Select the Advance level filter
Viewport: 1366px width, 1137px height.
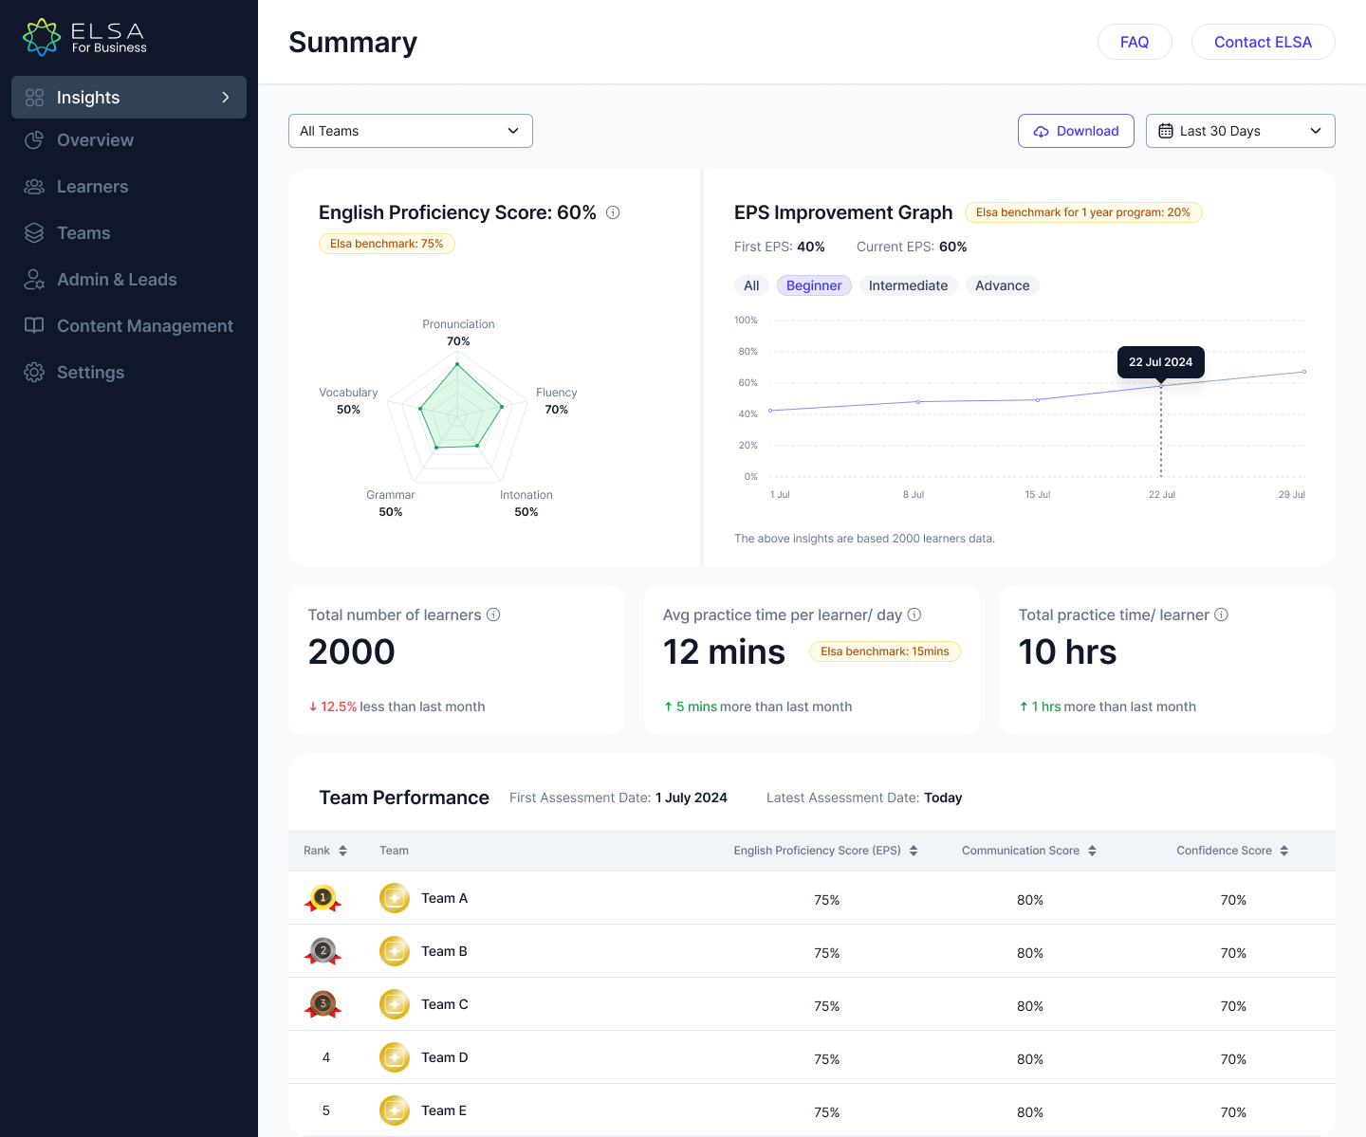point(1002,285)
